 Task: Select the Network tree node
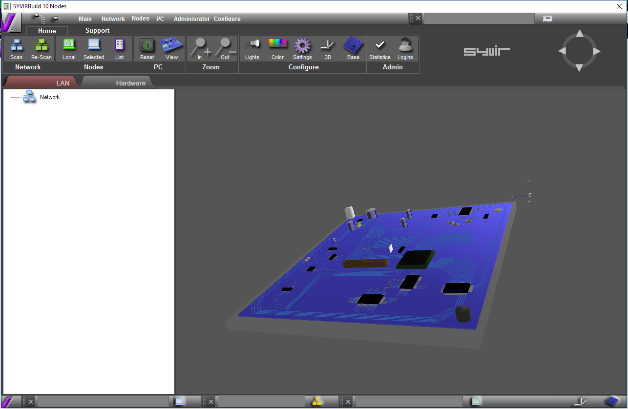tap(49, 97)
